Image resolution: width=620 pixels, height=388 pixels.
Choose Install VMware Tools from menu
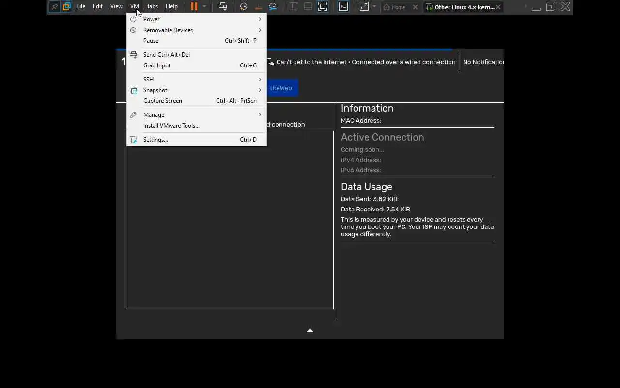196,126
